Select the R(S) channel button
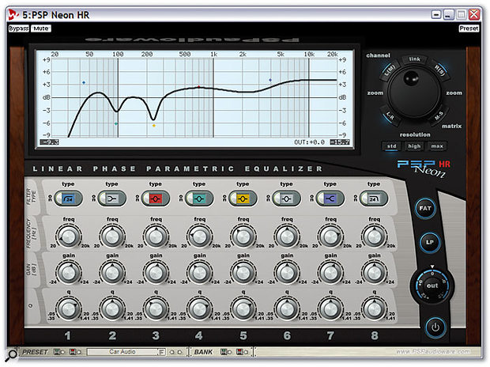The height and width of the screenshot is (367, 490). (439, 70)
